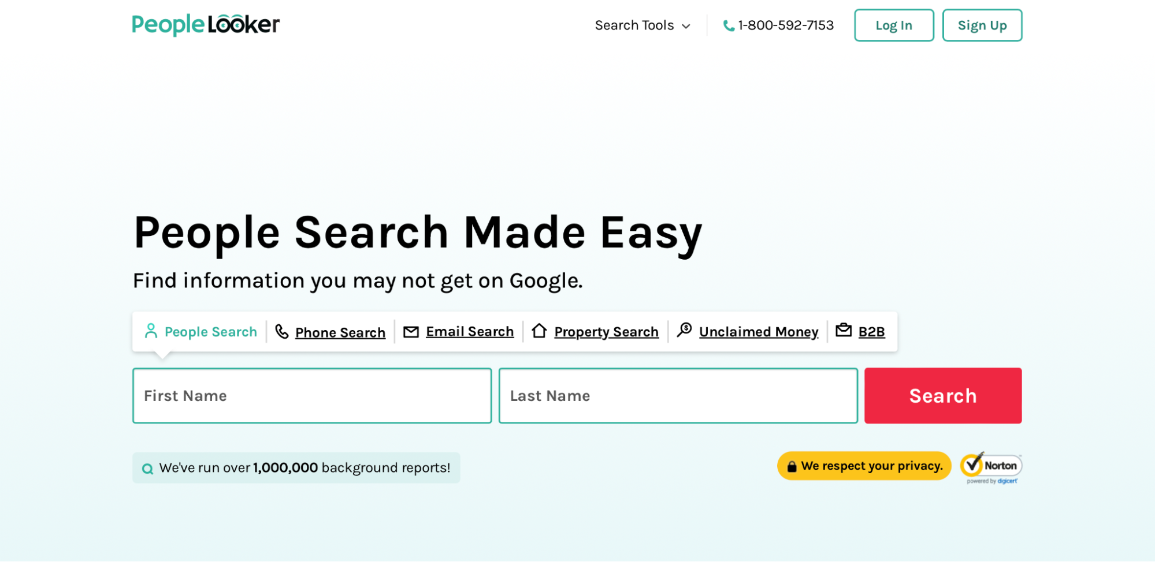Select the People Search tab
1155x562 pixels.
click(200, 332)
